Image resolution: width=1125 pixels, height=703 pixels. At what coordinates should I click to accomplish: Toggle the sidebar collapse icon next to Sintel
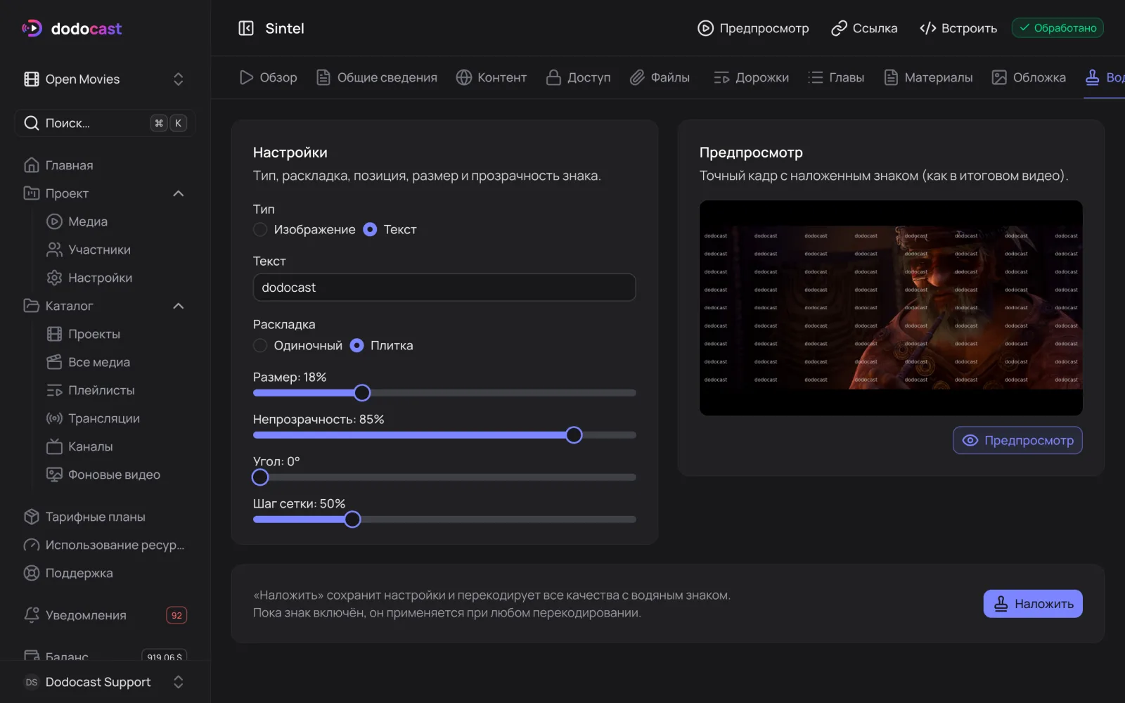tap(246, 28)
